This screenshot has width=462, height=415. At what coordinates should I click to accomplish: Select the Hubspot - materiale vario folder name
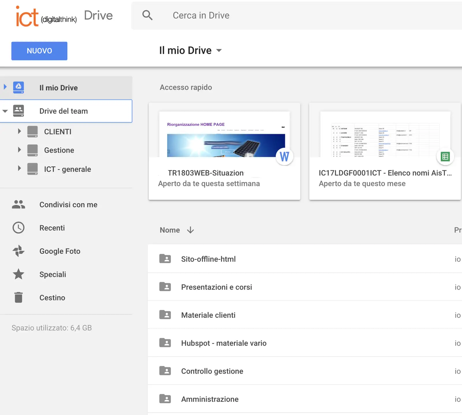pos(224,343)
